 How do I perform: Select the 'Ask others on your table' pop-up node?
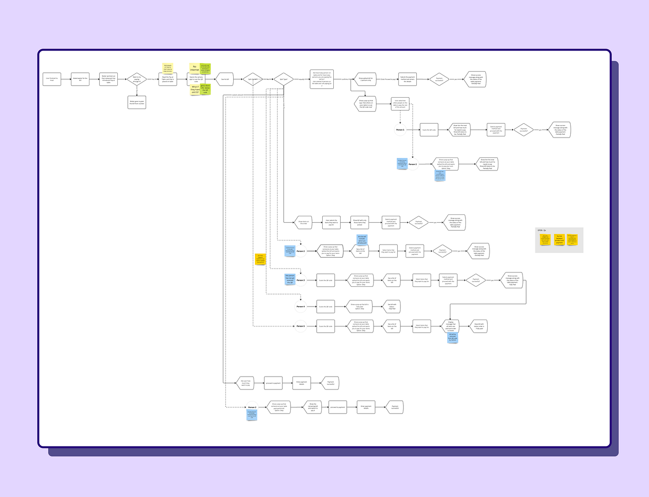366,104
